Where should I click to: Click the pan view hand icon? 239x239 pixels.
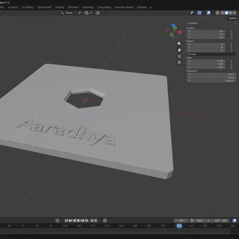179,50
